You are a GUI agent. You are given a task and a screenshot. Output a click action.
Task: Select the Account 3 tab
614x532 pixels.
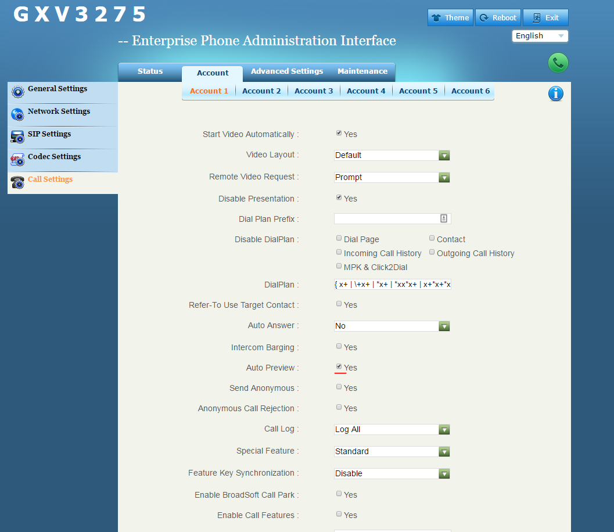coord(314,91)
